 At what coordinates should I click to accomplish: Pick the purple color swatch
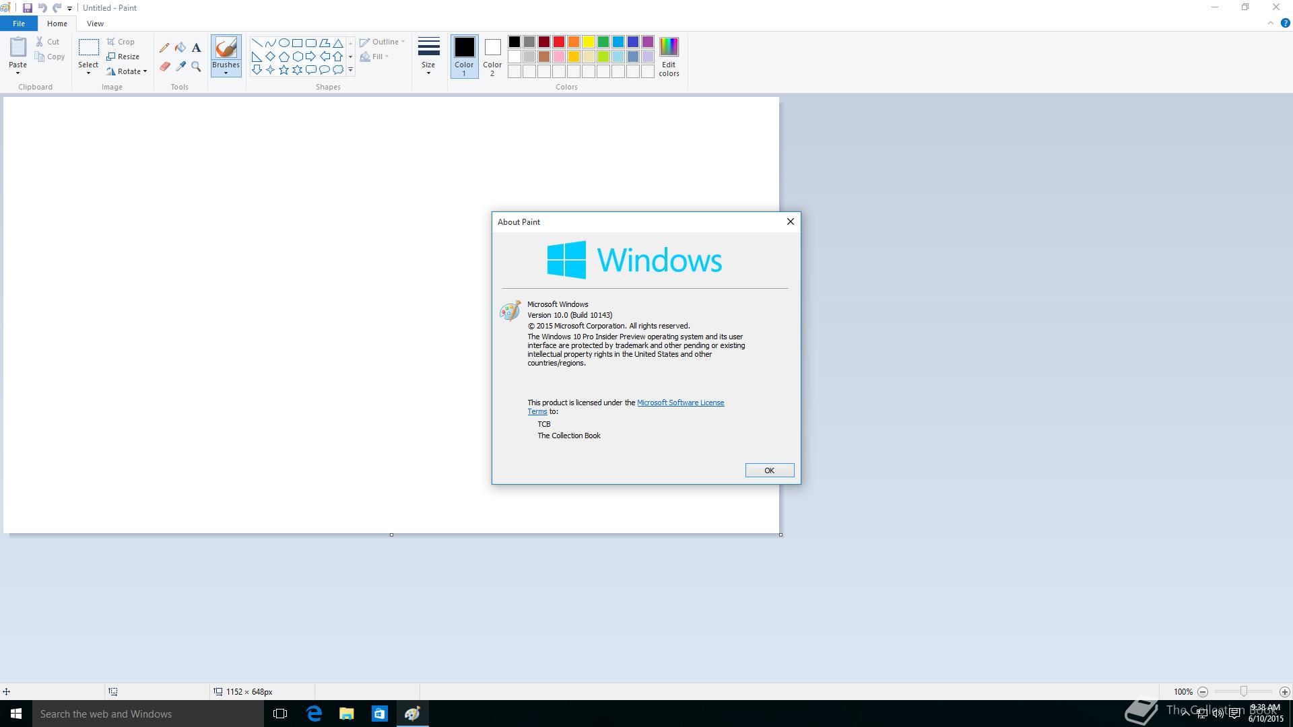(x=648, y=42)
